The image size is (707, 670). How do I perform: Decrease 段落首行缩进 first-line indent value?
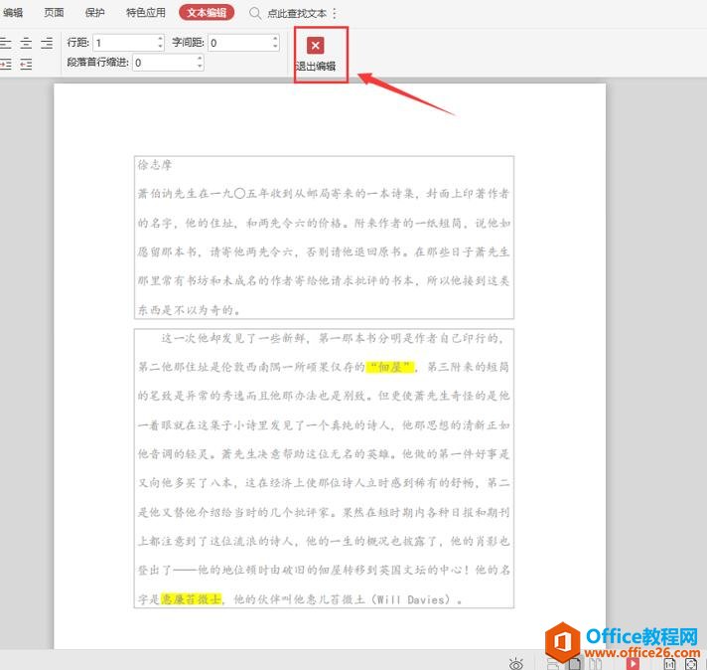point(200,66)
